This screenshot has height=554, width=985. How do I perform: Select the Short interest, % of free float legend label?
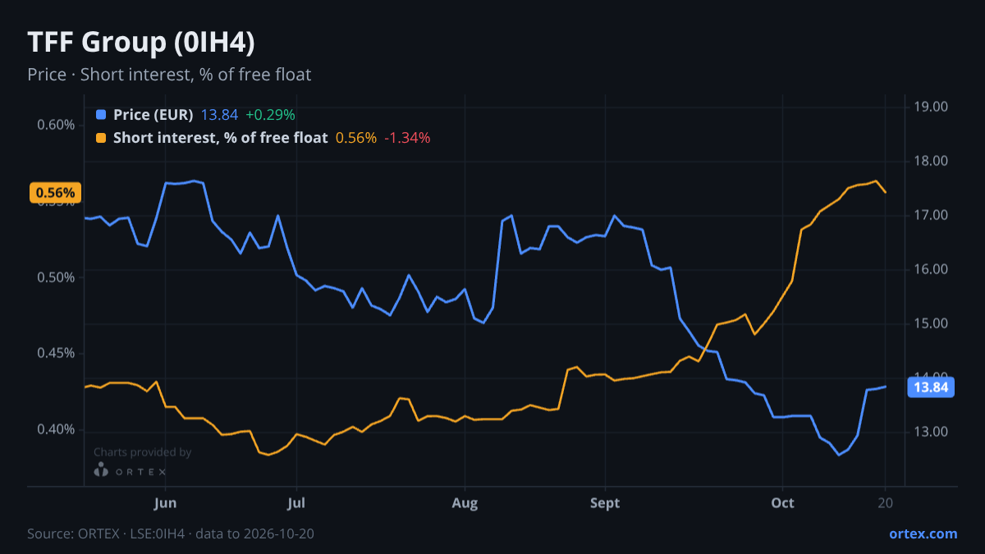(221, 138)
